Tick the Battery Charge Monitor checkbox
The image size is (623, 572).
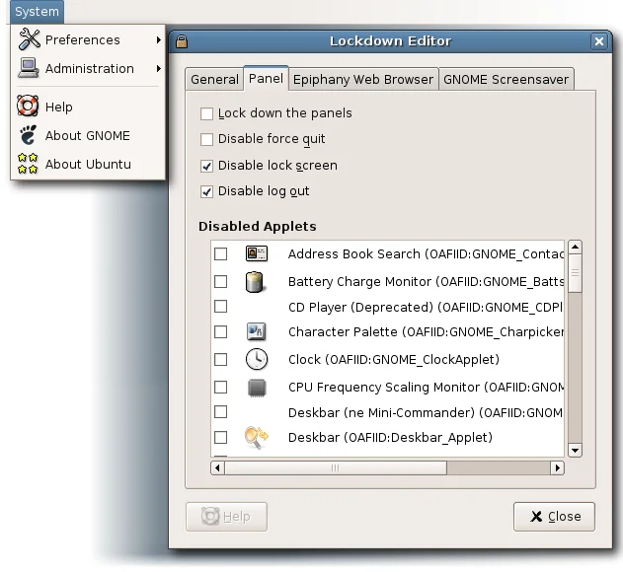pyautogui.click(x=220, y=281)
